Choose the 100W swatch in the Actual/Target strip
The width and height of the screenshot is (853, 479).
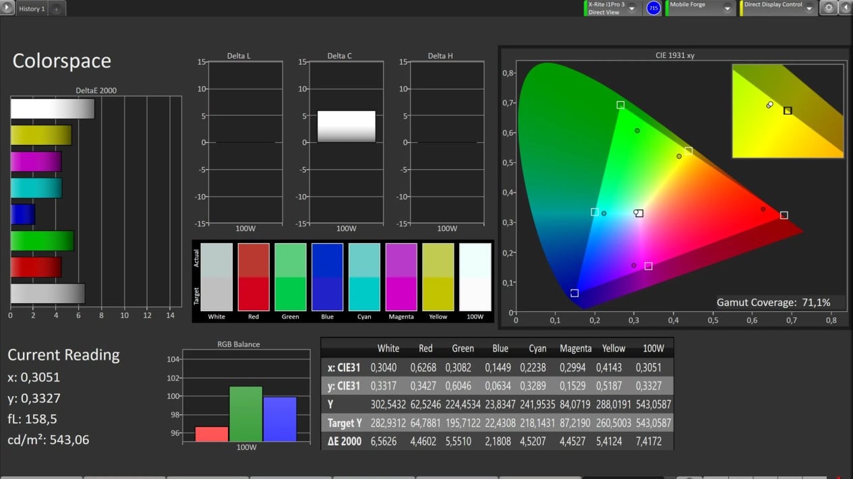click(475, 277)
